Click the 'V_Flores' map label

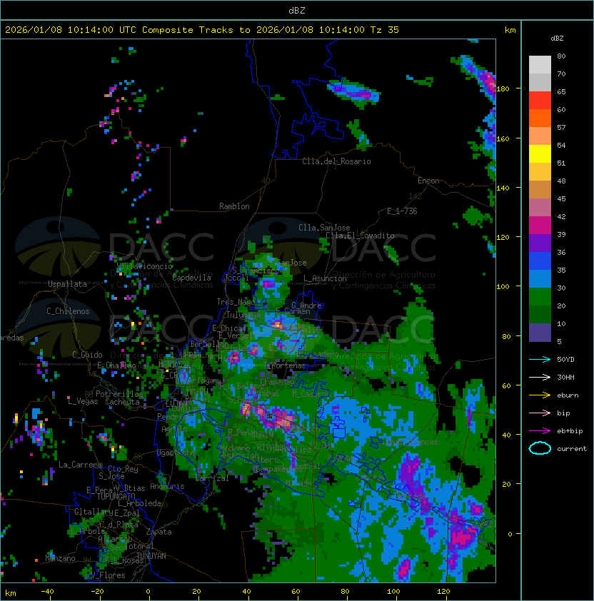coord(108,575)
